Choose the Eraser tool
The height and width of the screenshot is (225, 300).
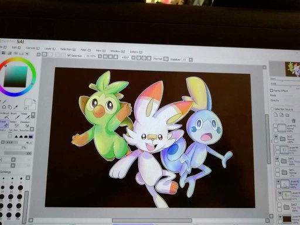click(4, 124)
